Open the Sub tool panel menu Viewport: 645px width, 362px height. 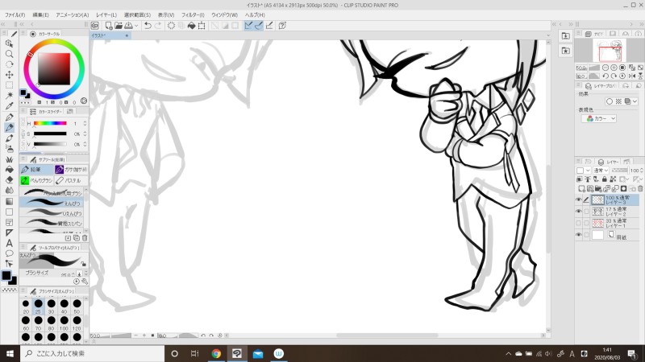(23, 159)
